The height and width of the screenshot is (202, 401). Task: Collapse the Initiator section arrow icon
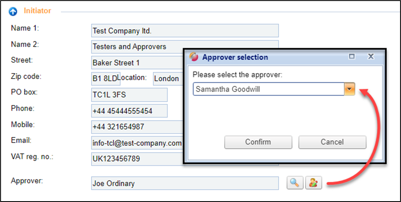click(13, 11)
